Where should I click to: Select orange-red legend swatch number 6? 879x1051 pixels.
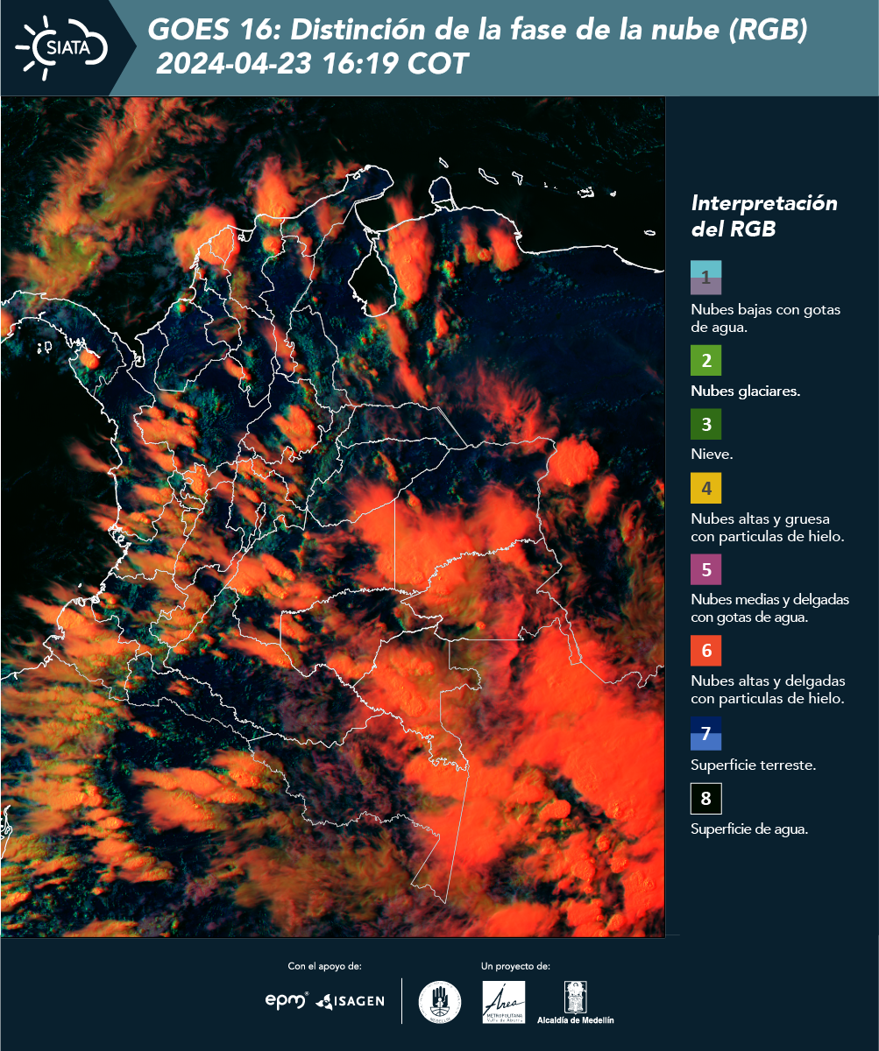pyautogui.click(x=705, y=651)
